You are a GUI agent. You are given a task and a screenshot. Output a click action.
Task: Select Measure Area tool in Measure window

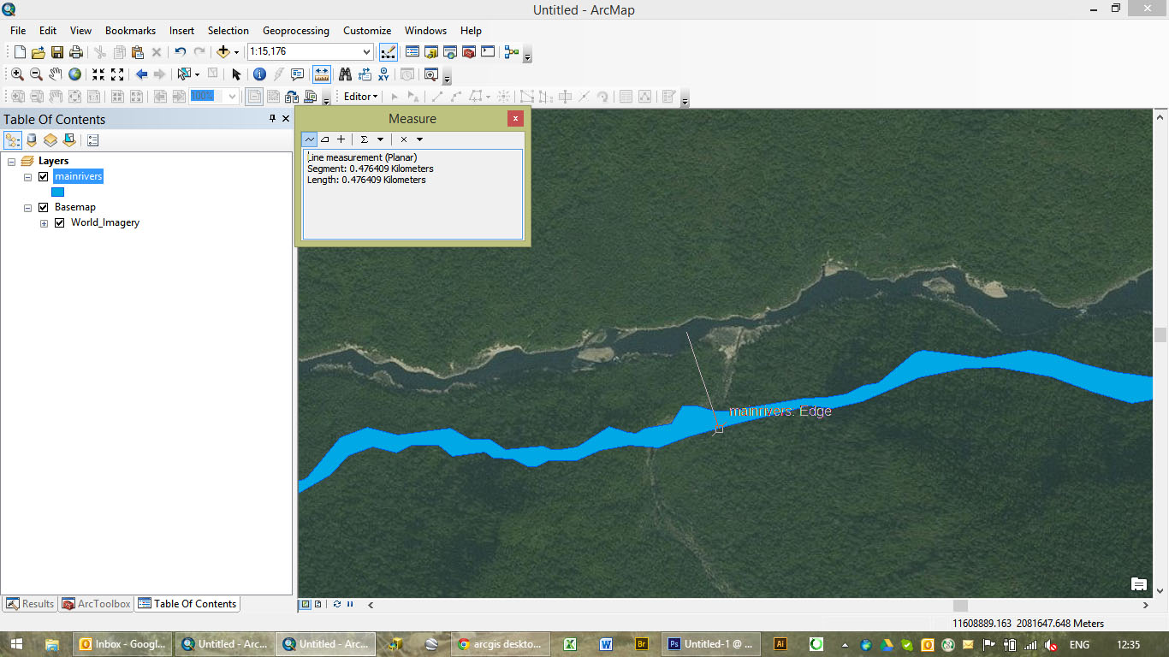pos(325,139)
